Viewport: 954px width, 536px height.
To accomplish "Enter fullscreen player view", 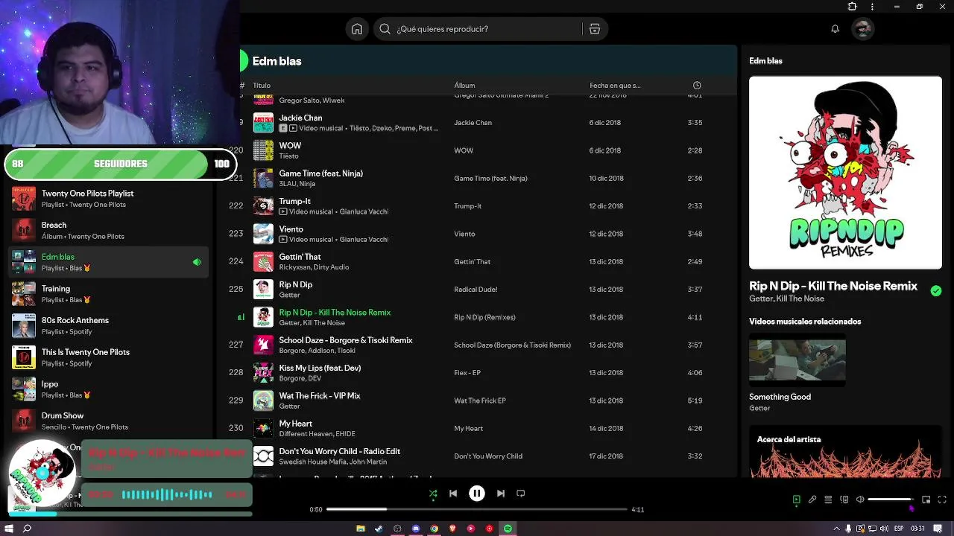I will tap(942, 500).
